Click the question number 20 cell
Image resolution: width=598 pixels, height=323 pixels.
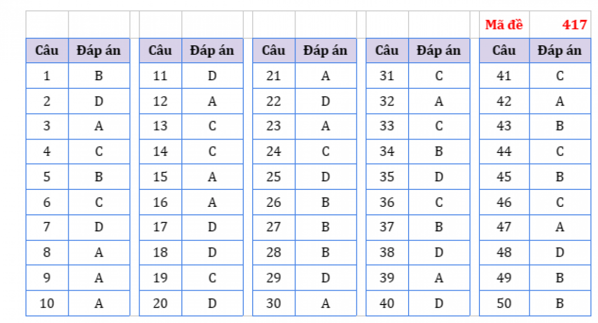pos(160,303)
